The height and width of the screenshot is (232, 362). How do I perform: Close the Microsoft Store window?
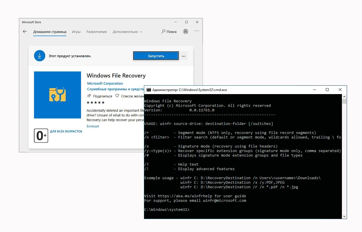tap(197, 22)
